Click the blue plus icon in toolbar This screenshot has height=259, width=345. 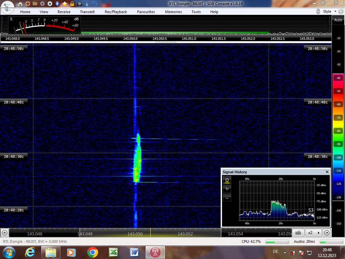[57, 3]
